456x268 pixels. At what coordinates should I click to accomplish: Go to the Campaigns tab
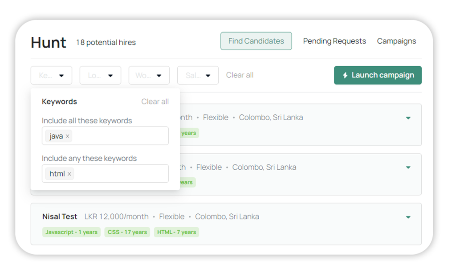point(396,41)
